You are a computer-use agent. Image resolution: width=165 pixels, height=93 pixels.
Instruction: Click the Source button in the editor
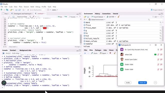point(72,17)
